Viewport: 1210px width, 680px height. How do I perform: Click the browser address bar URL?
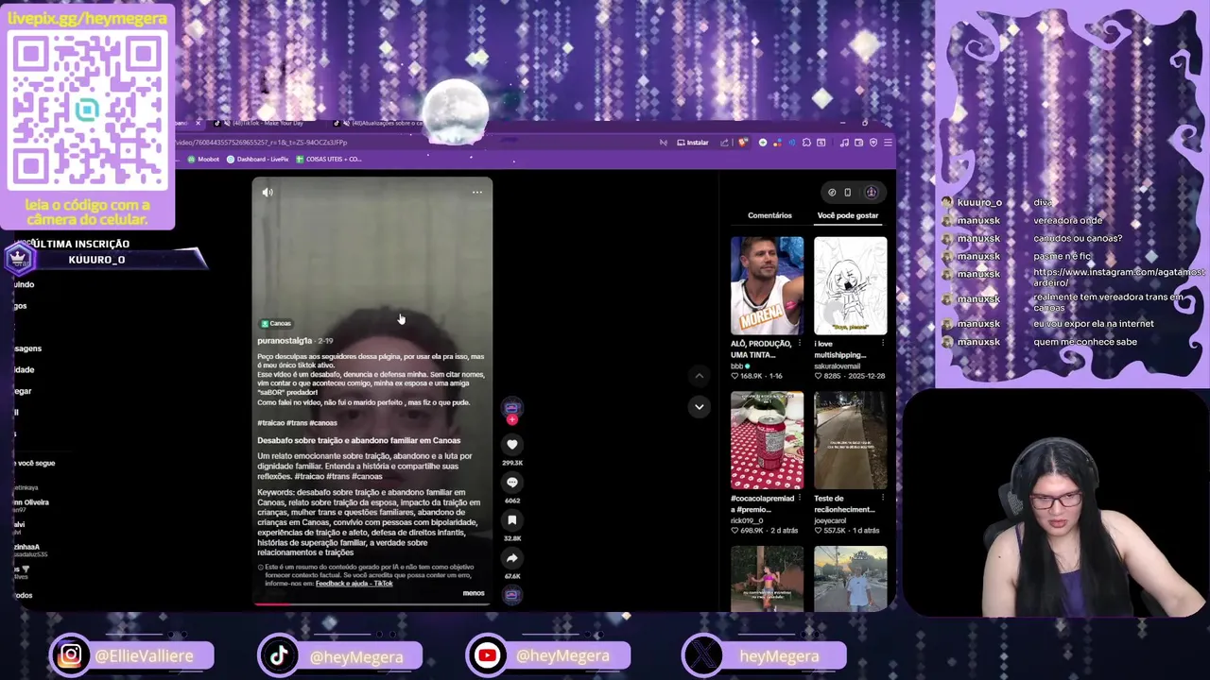click(262, 143)
